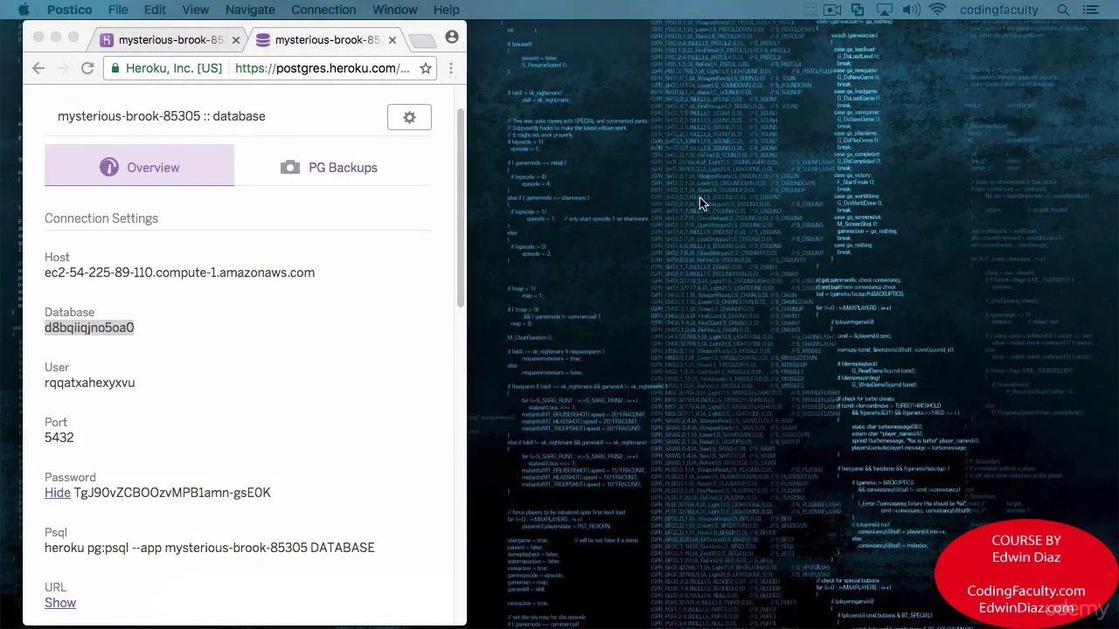
Task: Click the purple database icon on active tab
Action: [x=262, y=40]
